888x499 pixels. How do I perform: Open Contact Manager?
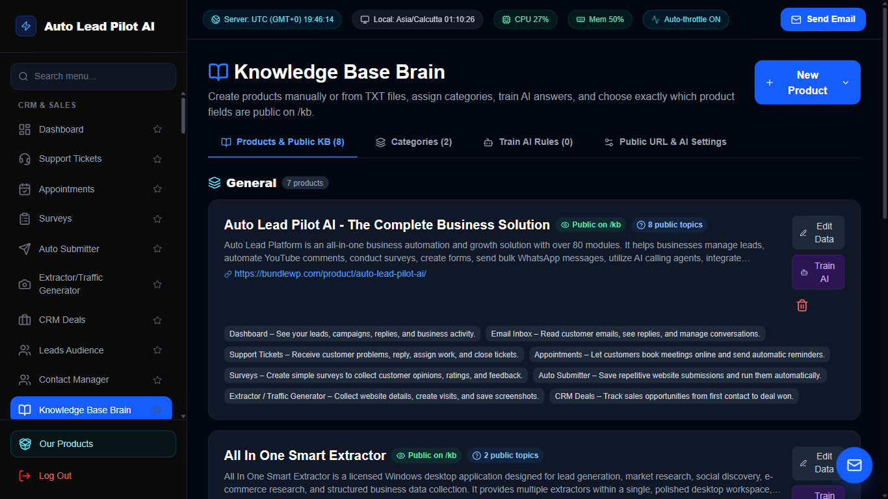91,380
